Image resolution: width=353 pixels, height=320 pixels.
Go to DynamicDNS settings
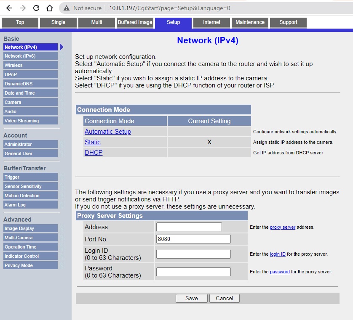(31, 84)
